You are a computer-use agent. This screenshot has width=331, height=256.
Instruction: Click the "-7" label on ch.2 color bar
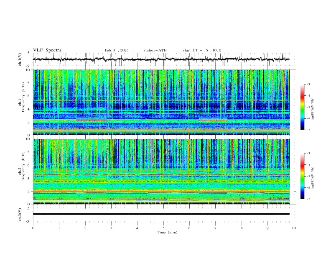coord(308,199)
